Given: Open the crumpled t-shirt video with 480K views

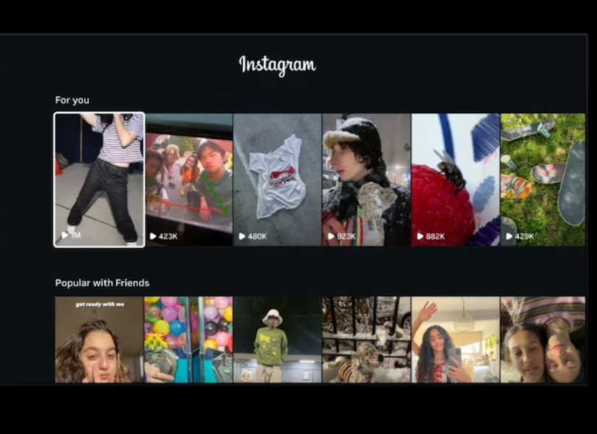Looking at the screenshot, I should pos(278,179).
